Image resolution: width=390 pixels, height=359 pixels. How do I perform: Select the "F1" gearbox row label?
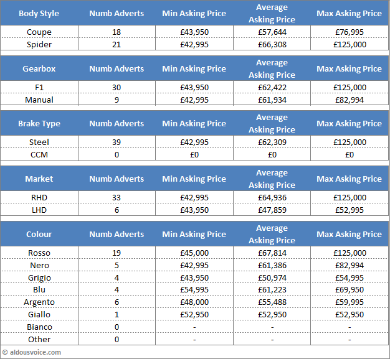click(39, 88)
